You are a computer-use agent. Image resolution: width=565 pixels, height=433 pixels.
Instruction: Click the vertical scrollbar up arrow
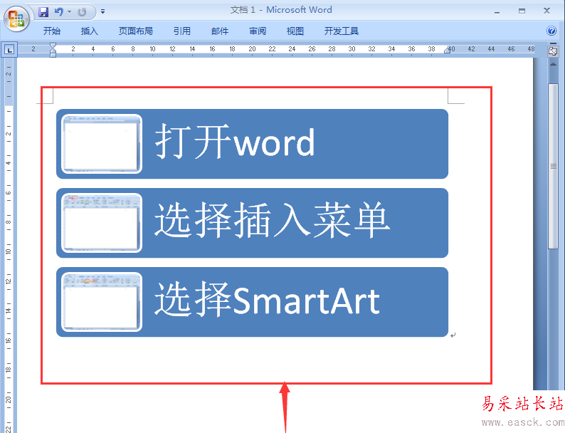click(x=553, y=64)
